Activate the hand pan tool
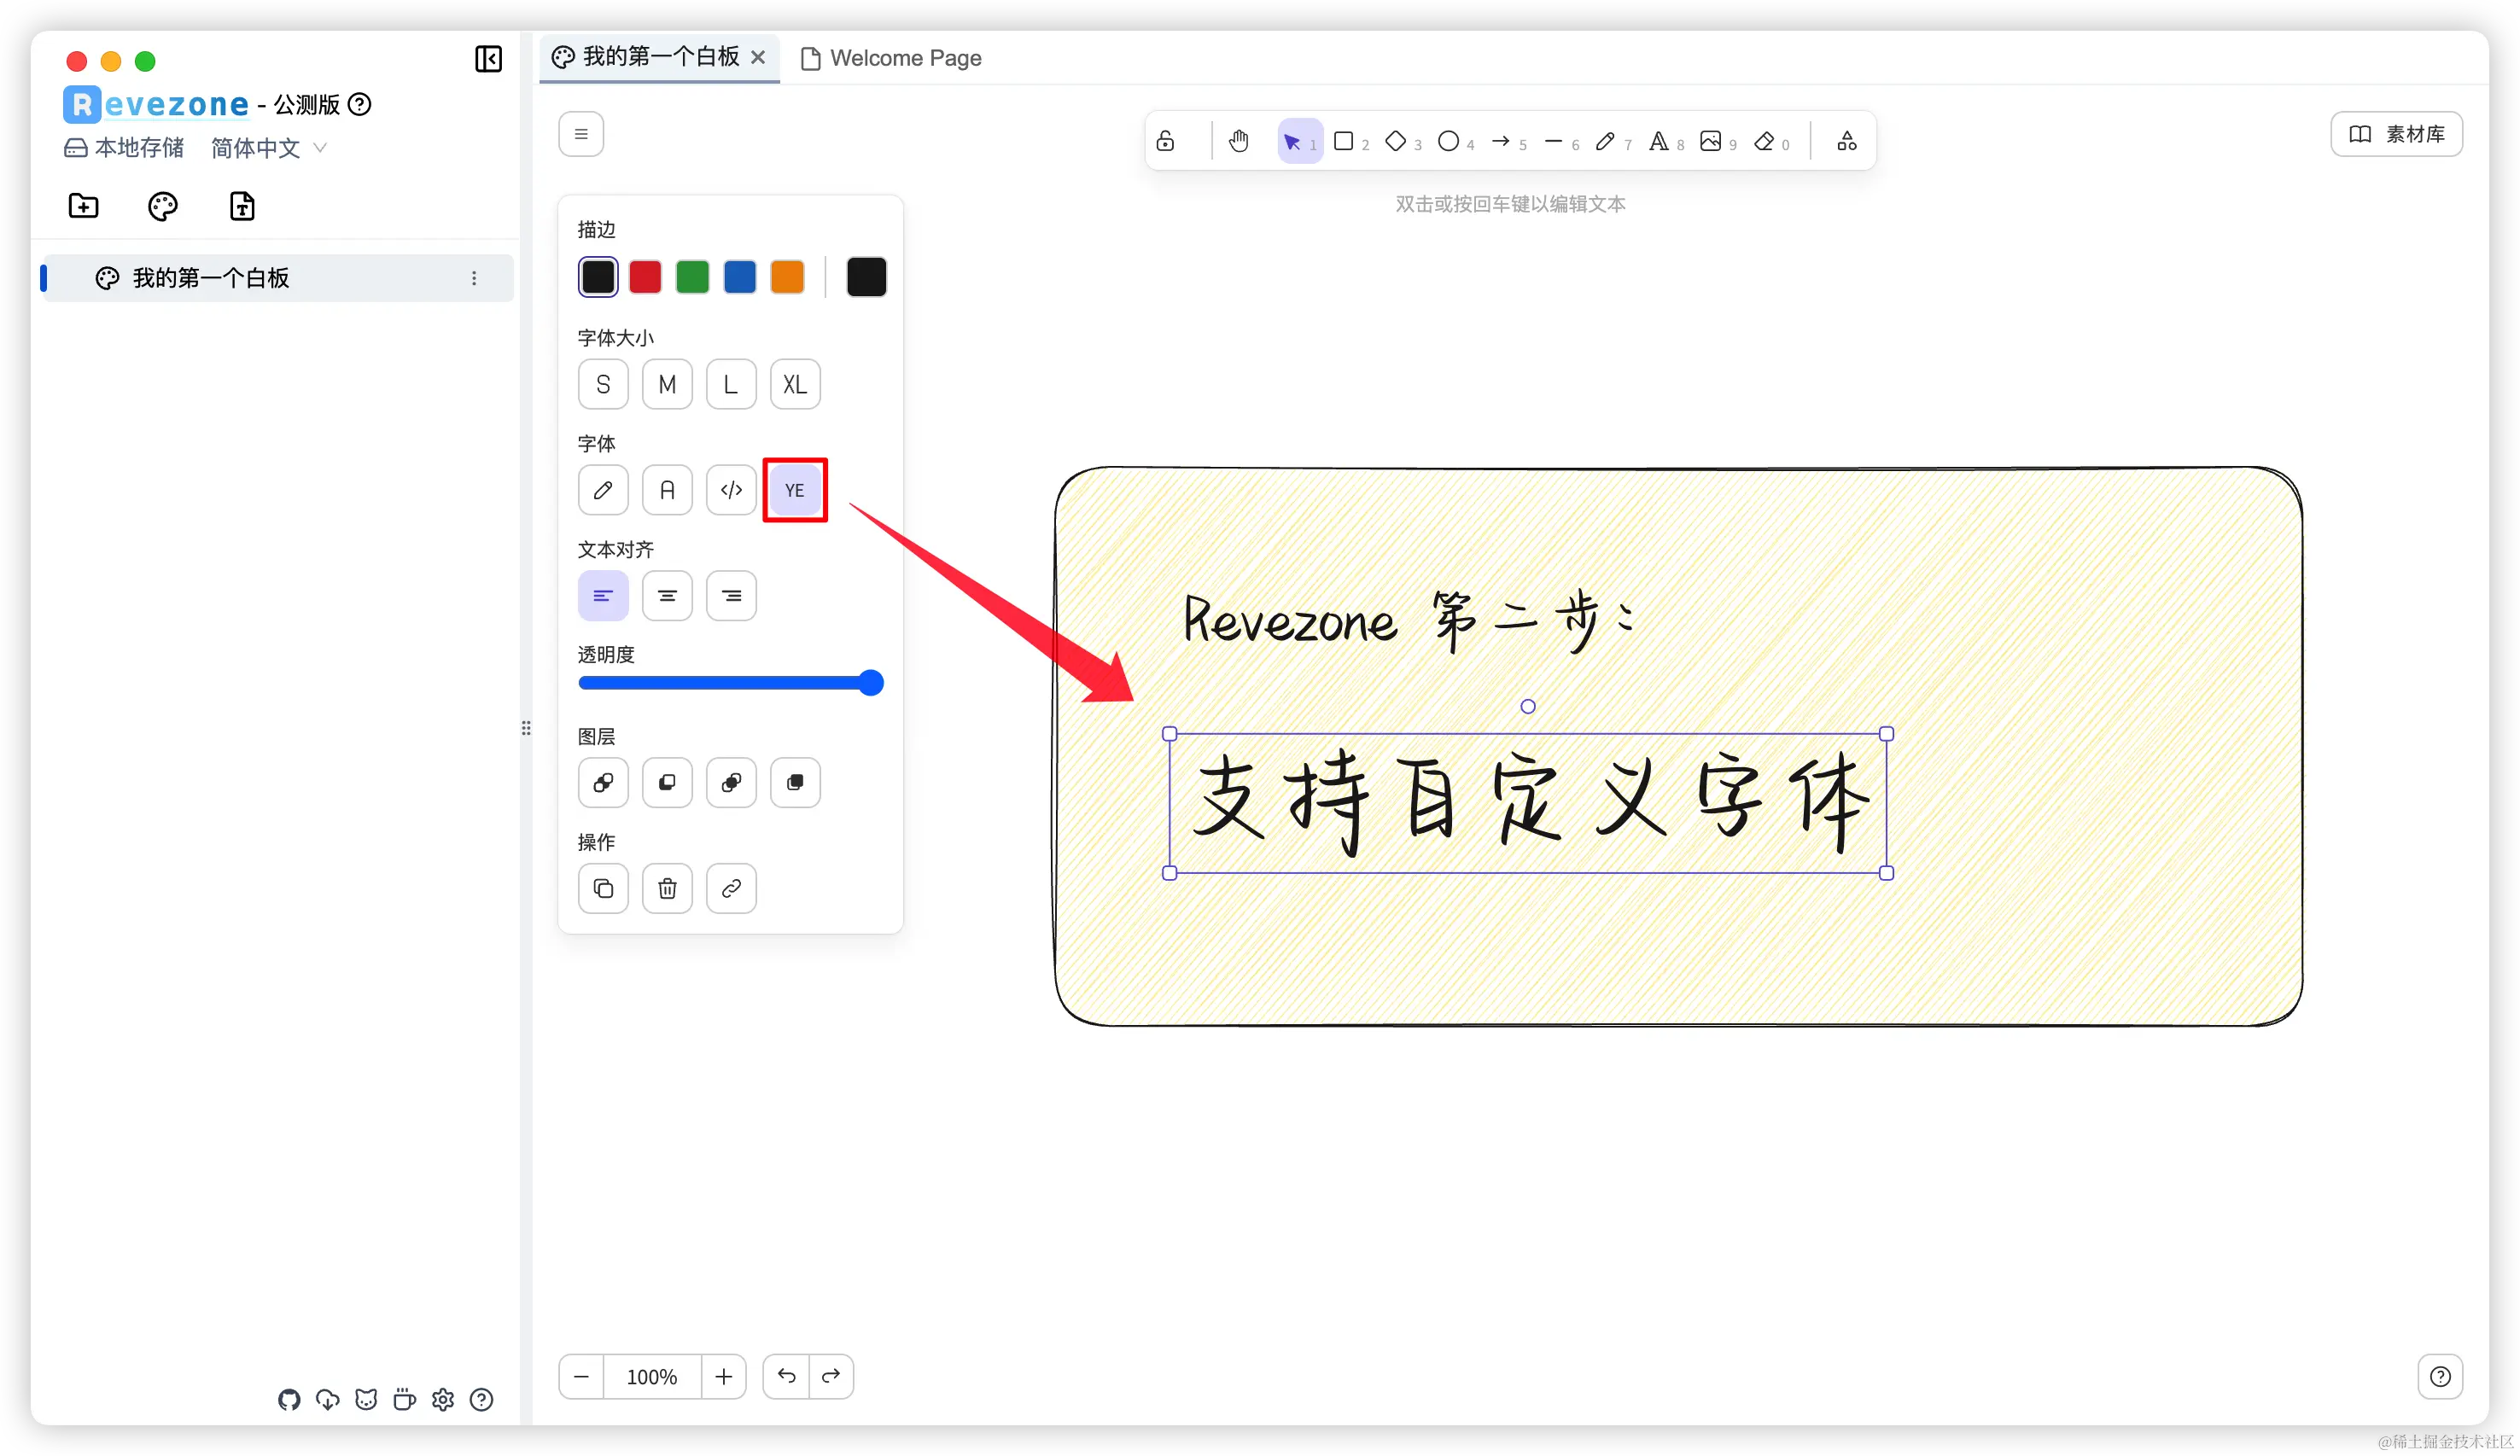The image size is (2520, 1456). [1239, 141]
